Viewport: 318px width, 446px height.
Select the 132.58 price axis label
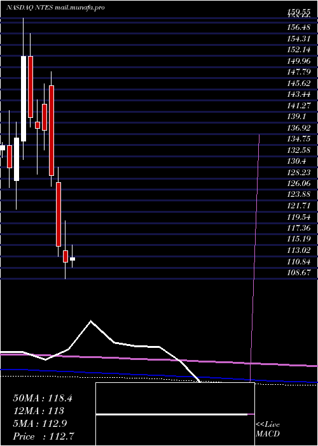[299, 150]
